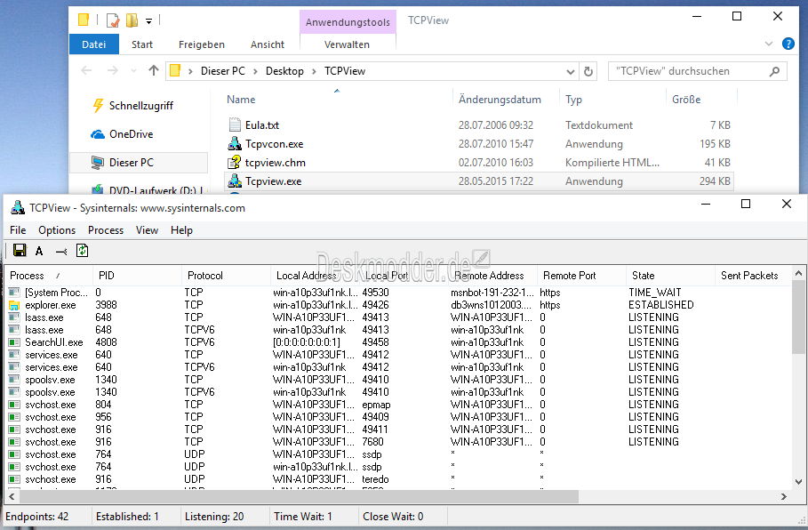This screenshot has height=530, width=808.
Task: Click the SearchUI.exe process icon
Action: click(x=14, y=341)
